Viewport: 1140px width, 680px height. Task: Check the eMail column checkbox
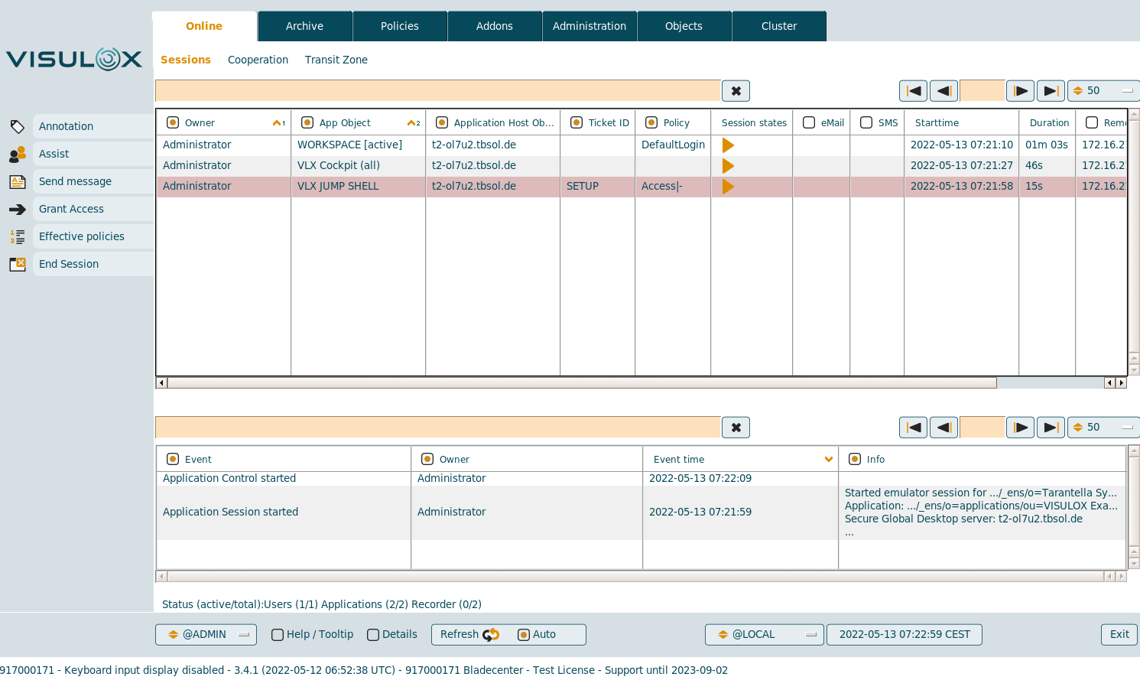809,122
